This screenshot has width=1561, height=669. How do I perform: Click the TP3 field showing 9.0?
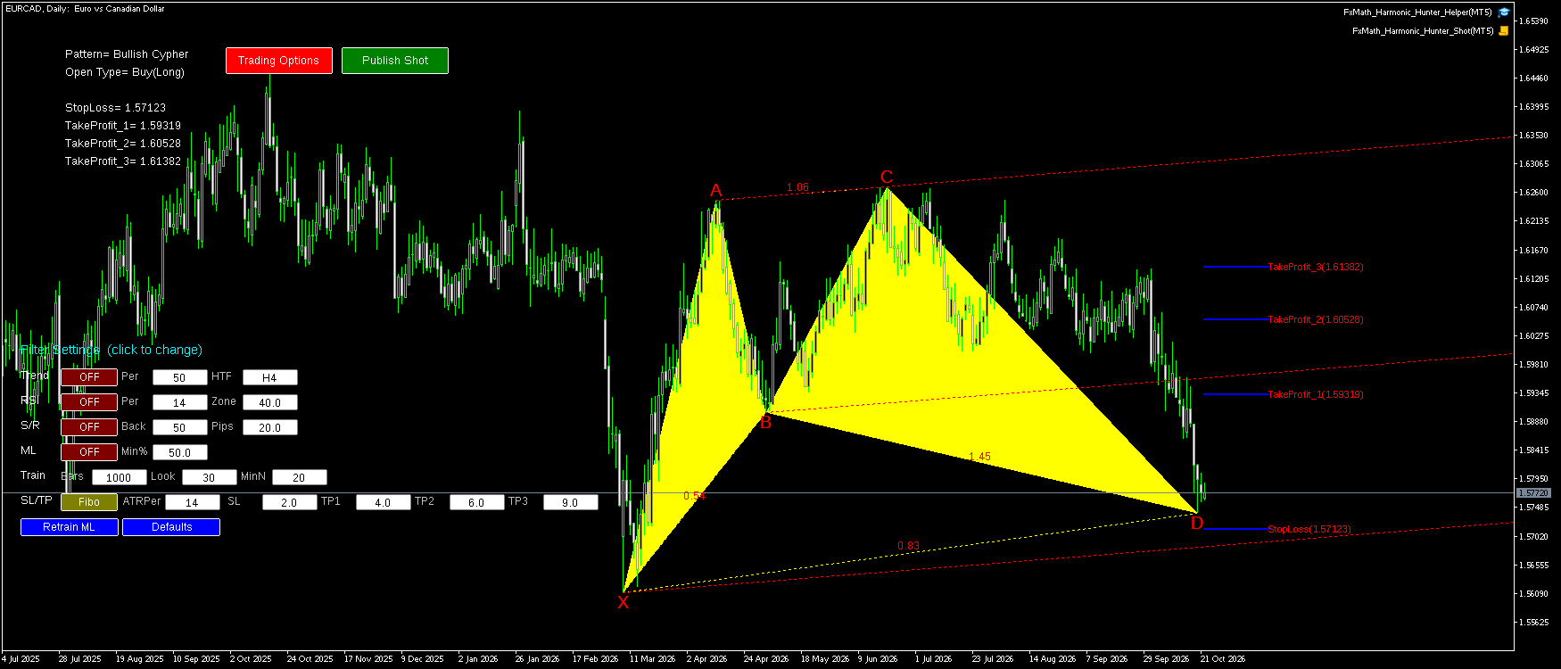(x=571, y=502)
